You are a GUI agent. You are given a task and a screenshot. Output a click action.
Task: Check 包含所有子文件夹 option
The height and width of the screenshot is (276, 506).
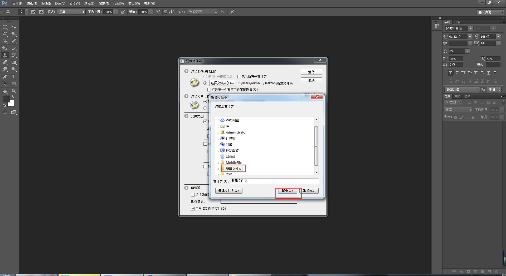(239, 77)
